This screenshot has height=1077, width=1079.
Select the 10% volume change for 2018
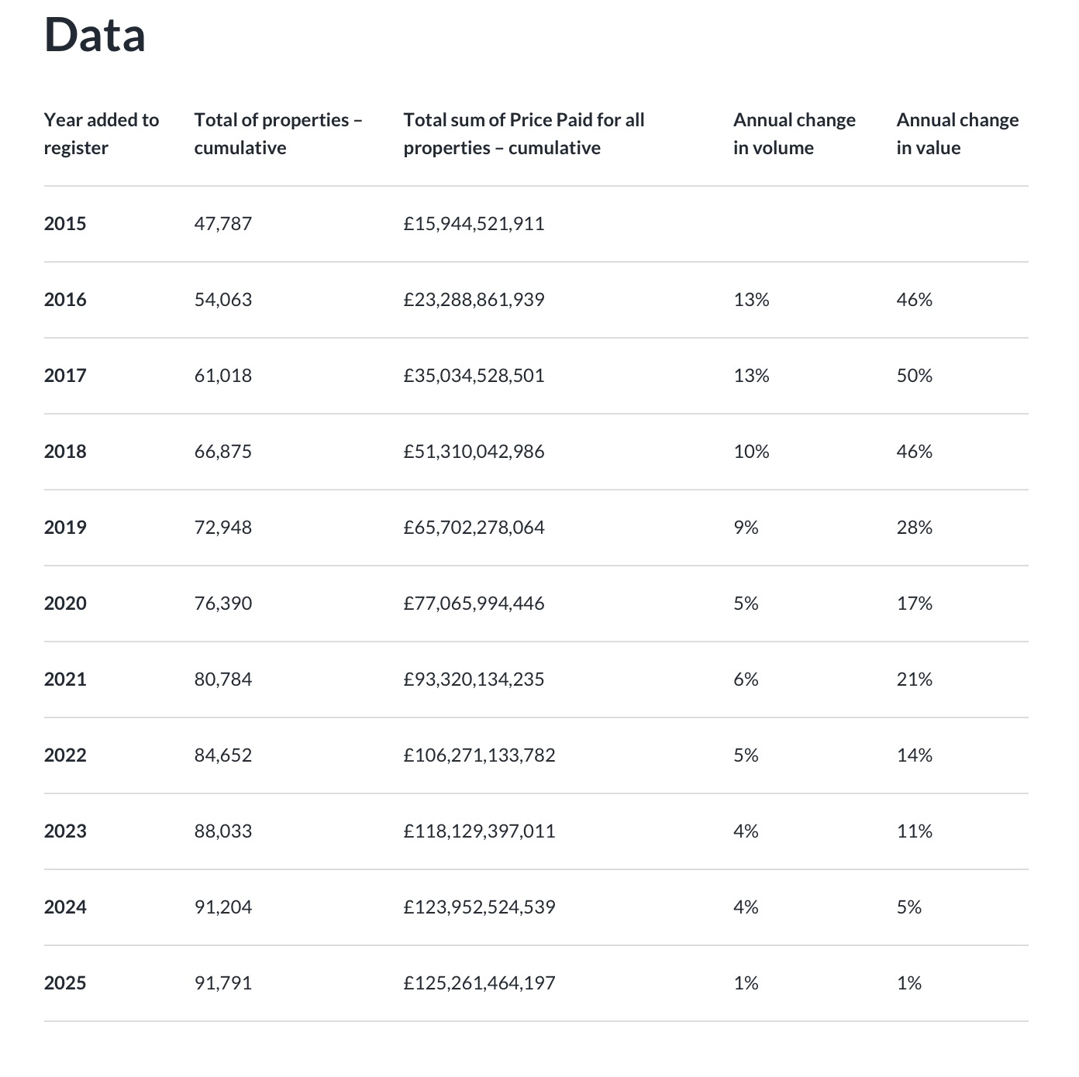coord(751,452)
